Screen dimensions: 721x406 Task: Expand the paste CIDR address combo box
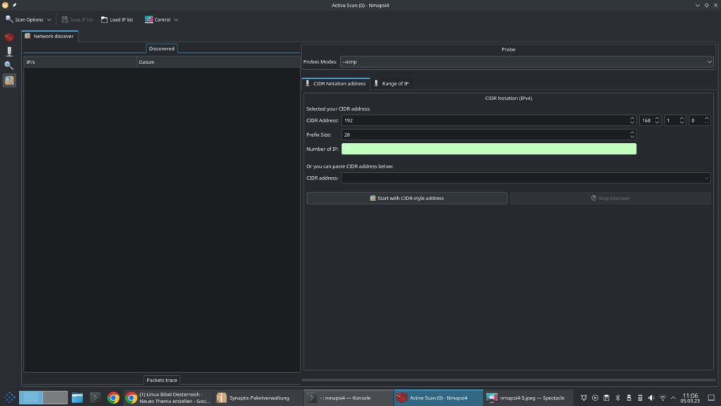[525, 178]
